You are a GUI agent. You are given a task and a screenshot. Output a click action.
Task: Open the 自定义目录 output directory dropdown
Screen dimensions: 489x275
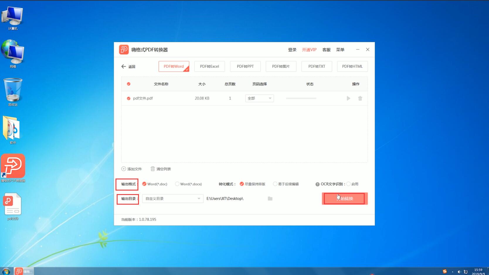pos(173,199)
